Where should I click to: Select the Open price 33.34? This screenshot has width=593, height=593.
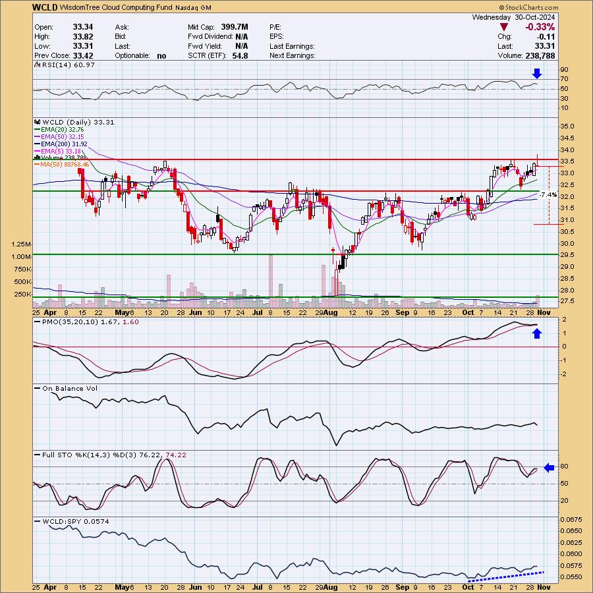point(83,27)
